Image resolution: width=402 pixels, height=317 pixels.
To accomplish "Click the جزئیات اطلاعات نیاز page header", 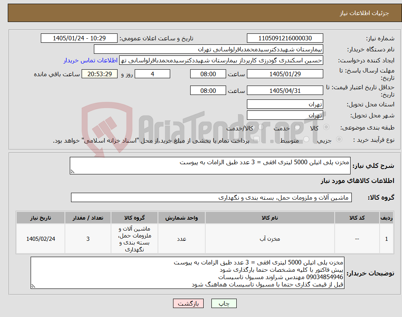I will click(x=364, y=13).
